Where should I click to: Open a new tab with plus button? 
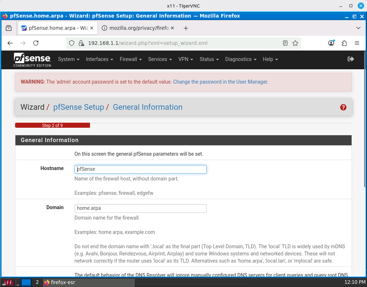click(186, 28)
